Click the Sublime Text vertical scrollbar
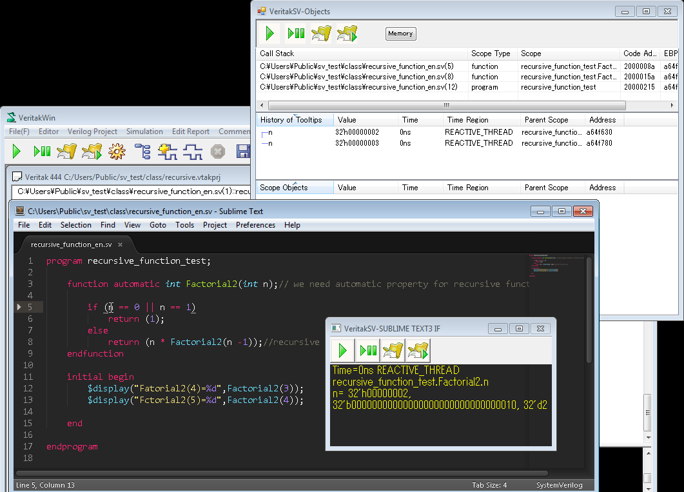This screenshot has height=492, width=684. point(589,310)
